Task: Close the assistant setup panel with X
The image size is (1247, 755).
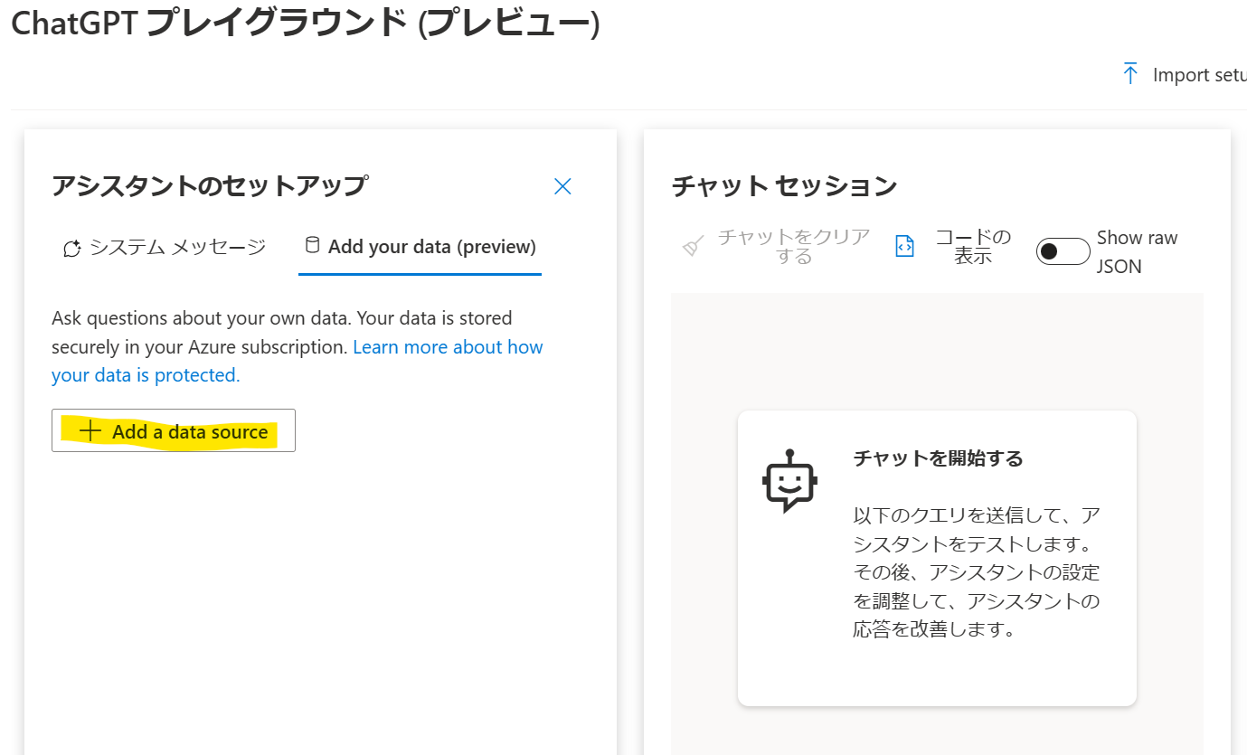Action: [562, 186]
